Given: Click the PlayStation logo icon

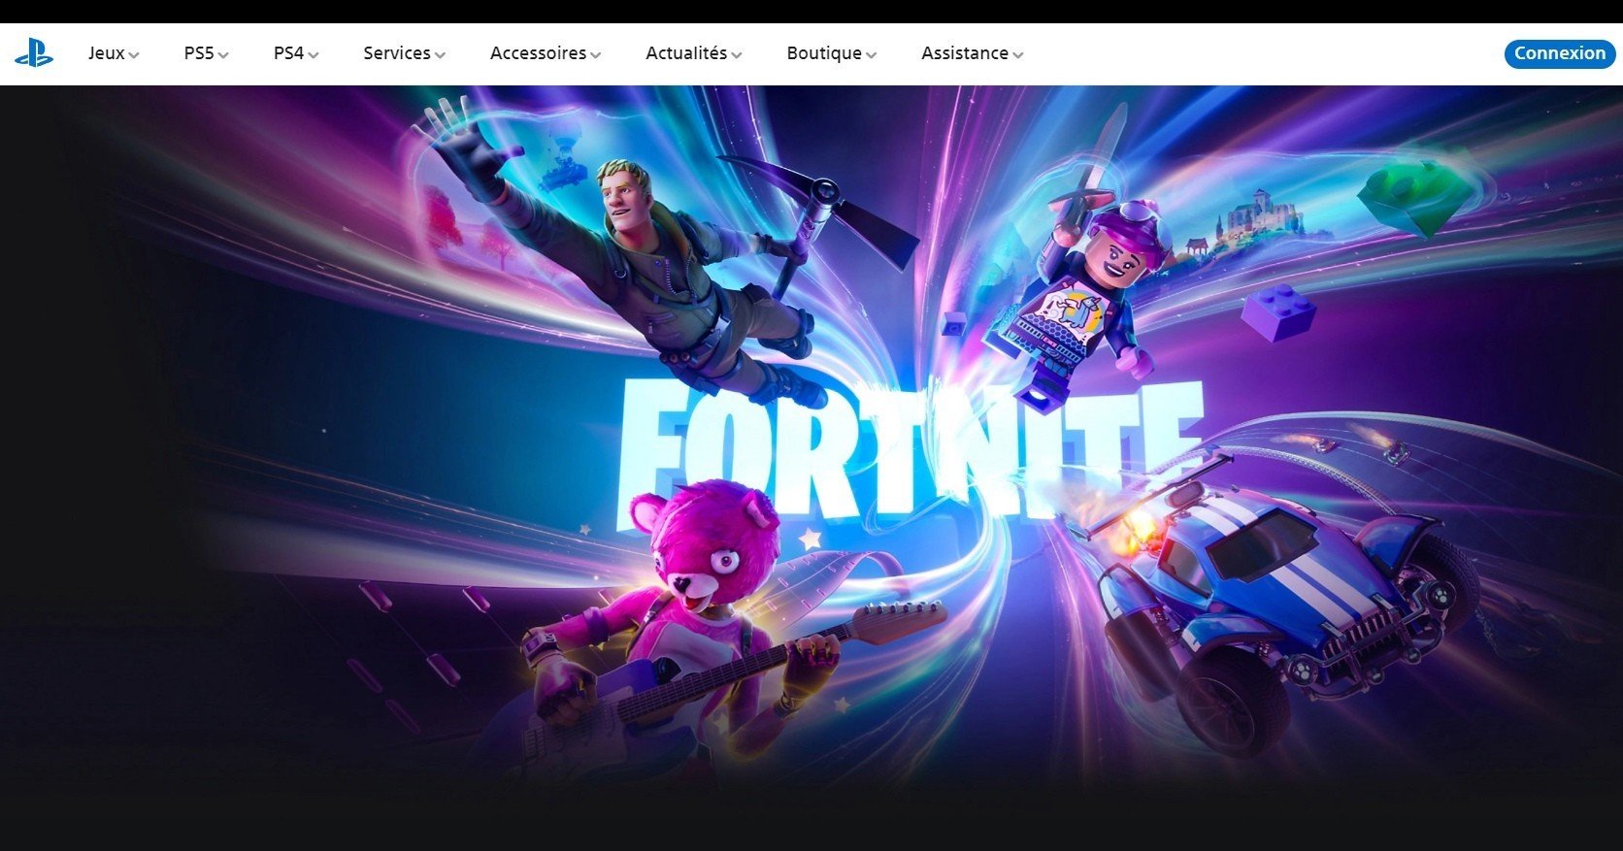Looking at the screenshot, I should click(x=34, y=53).
